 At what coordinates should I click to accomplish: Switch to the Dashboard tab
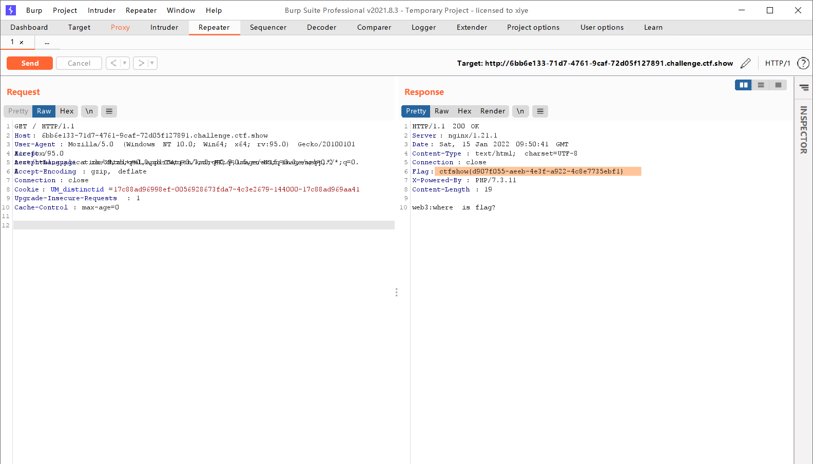tap(29, 27)
